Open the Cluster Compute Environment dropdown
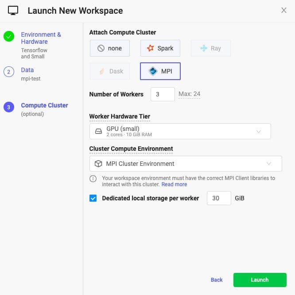 tap(186, 164)
